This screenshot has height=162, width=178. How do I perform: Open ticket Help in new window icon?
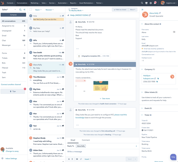[90, 15]
